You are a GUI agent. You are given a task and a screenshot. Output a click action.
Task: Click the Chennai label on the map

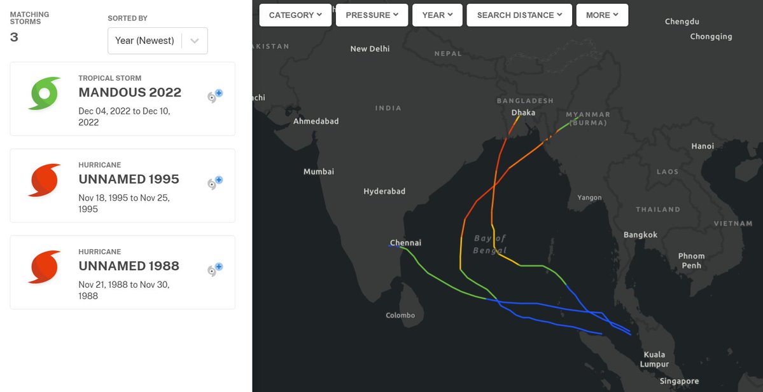coord(406,243)
